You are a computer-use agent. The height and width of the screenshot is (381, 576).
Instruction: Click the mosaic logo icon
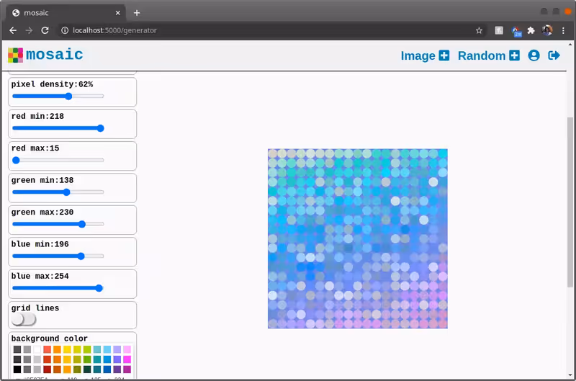coord(15,55)
